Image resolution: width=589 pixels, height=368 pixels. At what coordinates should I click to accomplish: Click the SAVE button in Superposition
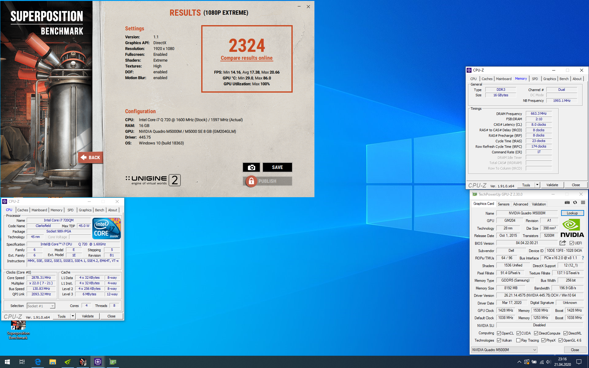click(277, 167)
